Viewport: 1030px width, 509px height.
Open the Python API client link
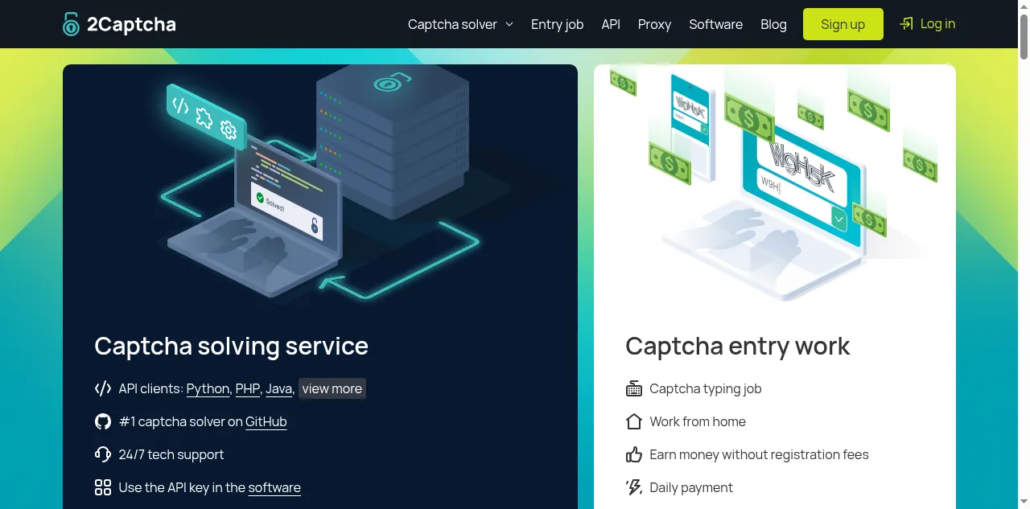point(208,388)
